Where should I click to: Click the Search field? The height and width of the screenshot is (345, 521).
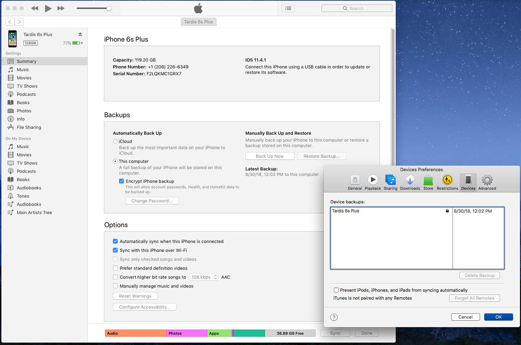pyautogui.click(x=357, y=8)
